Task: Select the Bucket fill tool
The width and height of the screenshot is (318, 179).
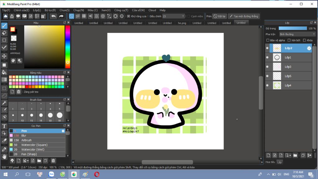Action: click(4, 72)
